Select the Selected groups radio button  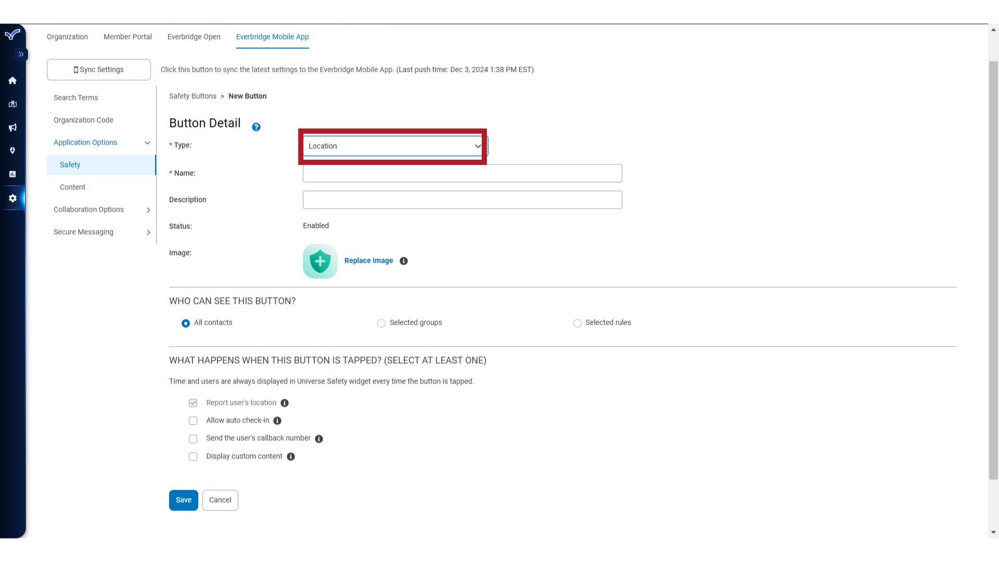(381, 323)
